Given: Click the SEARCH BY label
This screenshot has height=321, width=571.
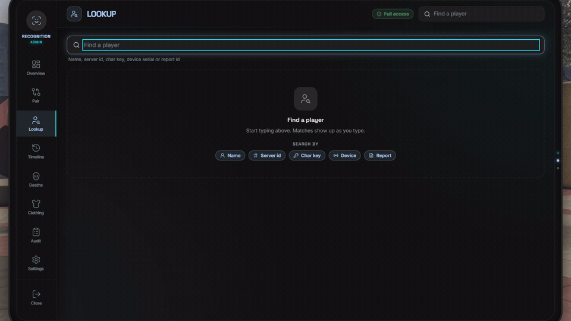Looking at the screenshot, I should (305, 144).
